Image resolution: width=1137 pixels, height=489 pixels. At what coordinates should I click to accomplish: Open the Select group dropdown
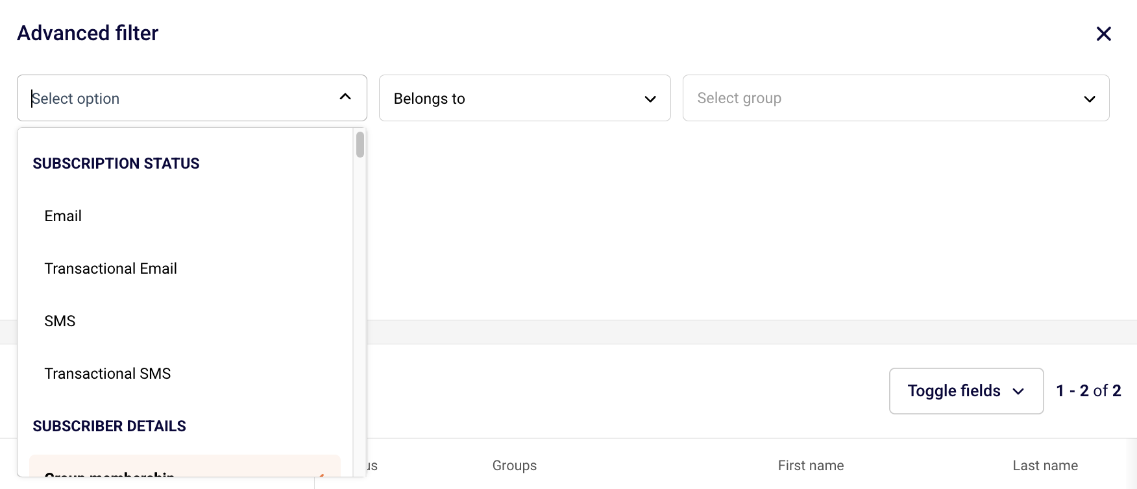point(896,98)
